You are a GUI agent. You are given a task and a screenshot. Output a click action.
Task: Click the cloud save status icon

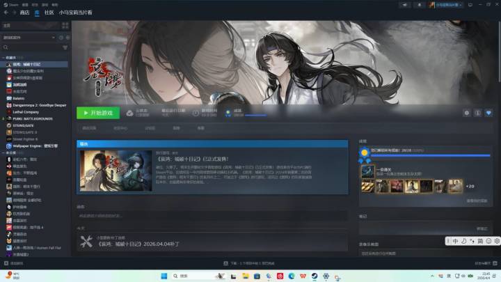[x=129, y=113]
